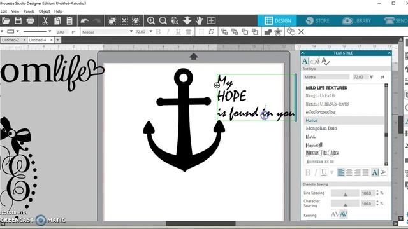Set text alignment to left in panel
The width and height of the screenshot is (408, 229).
pyautogui.click(x=341, y=172)
